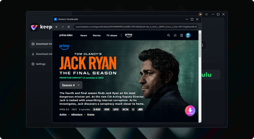Maximize the Amazon Downloader window

[192, 19]
